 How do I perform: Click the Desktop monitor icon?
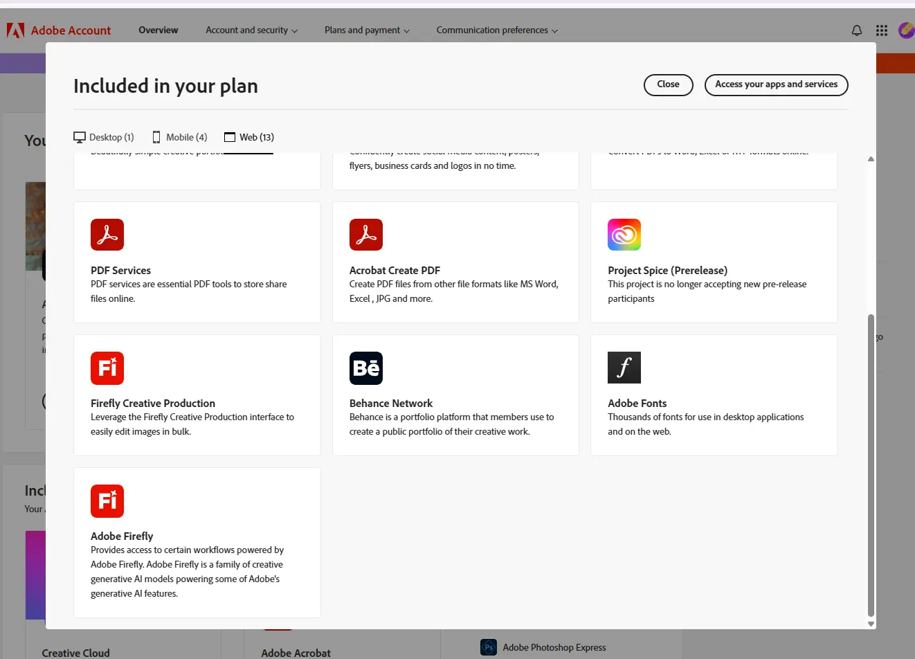click(x=80, y=137)
